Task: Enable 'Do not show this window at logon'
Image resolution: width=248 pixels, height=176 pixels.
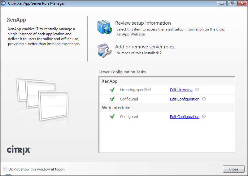Action: tap(5, 169)
